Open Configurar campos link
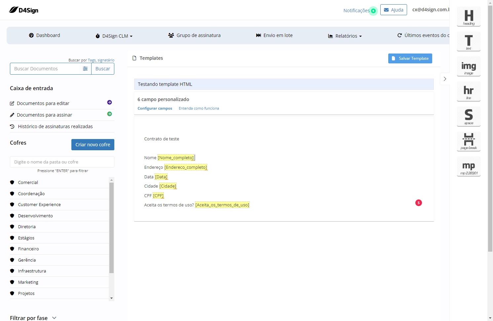Screen dimensions: 493x321 [155, 108]
